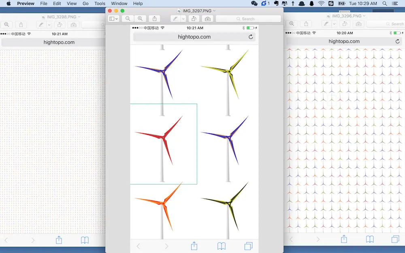
Task: Zoom out in the IMG_3297.PNG window
Action: pyautogui.click(x=128, y=19)
